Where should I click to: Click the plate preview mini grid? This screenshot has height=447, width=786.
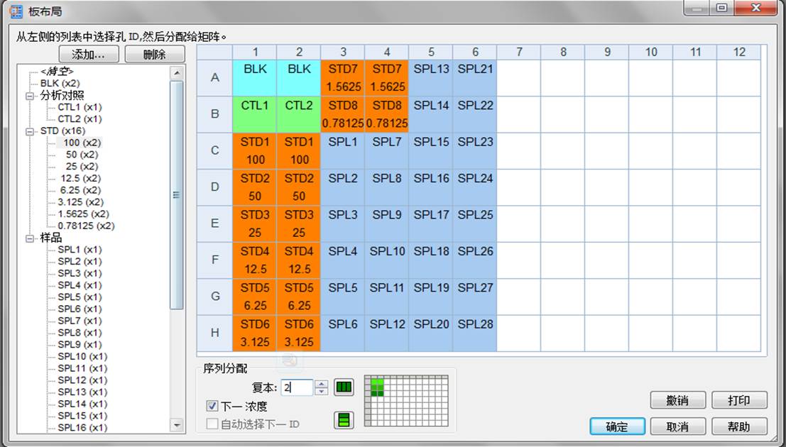pos(406,401)
